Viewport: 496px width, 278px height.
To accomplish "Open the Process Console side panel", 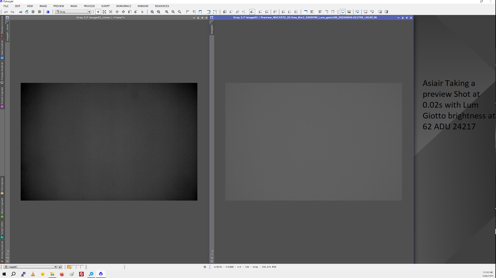I will (x=2, y=27).
